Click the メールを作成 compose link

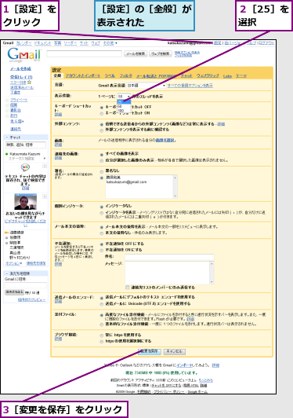pyautogui.click(x=20, y=69)
